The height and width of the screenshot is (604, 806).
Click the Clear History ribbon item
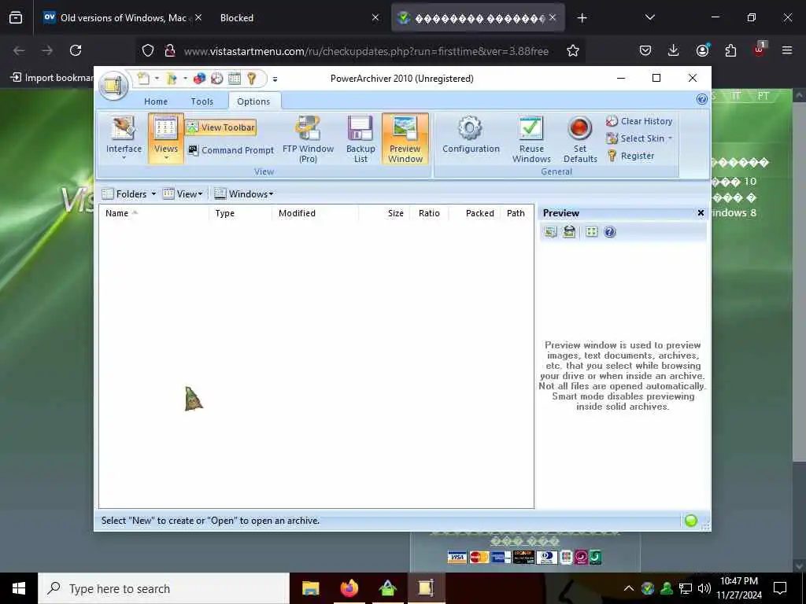[639, 121]
